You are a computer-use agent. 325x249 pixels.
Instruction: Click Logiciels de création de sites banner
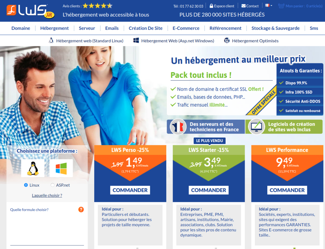[x=284, y=127]
